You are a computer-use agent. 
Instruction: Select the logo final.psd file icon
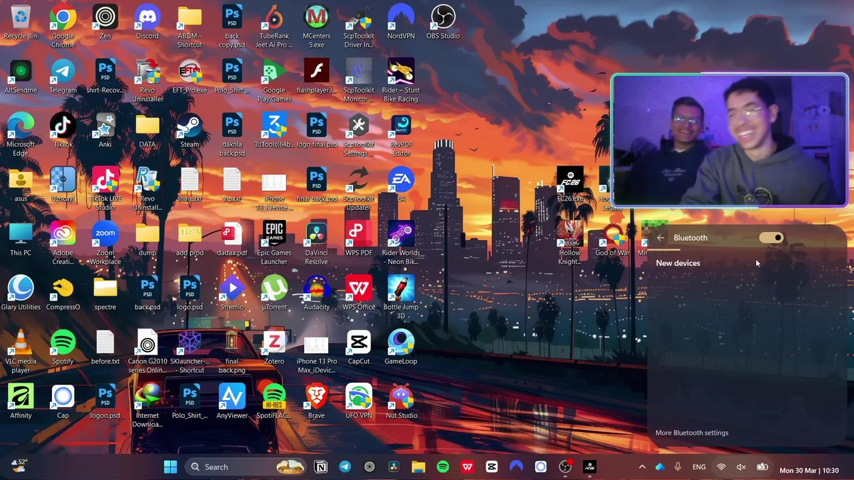[316, 131]
